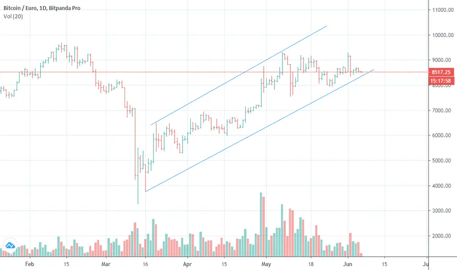Click the Jun label on time axis
This screenshot has height=270, width=457.
pos(348,264)
